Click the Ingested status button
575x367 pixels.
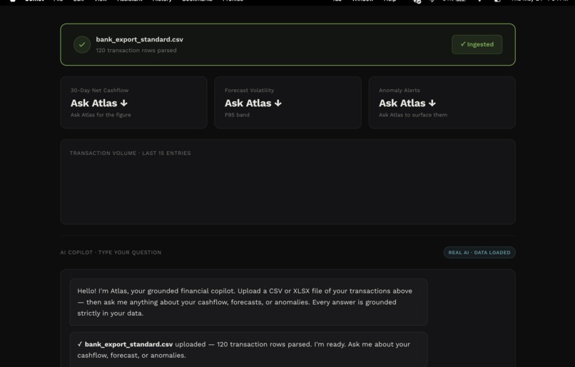(477, 44)
